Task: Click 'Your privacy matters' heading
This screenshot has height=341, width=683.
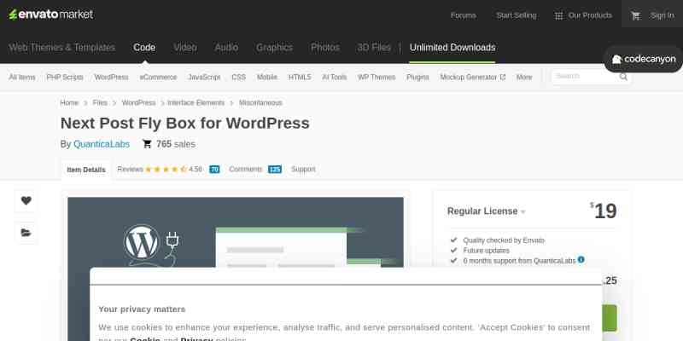Action: (142, 309)
